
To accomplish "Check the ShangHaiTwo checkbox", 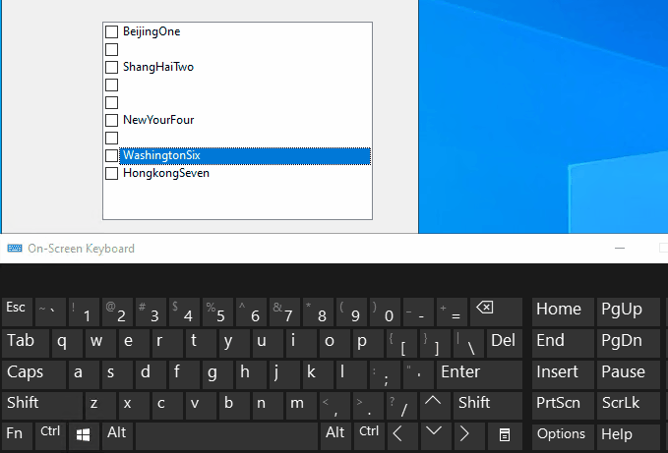I will [x=111, y=67].
